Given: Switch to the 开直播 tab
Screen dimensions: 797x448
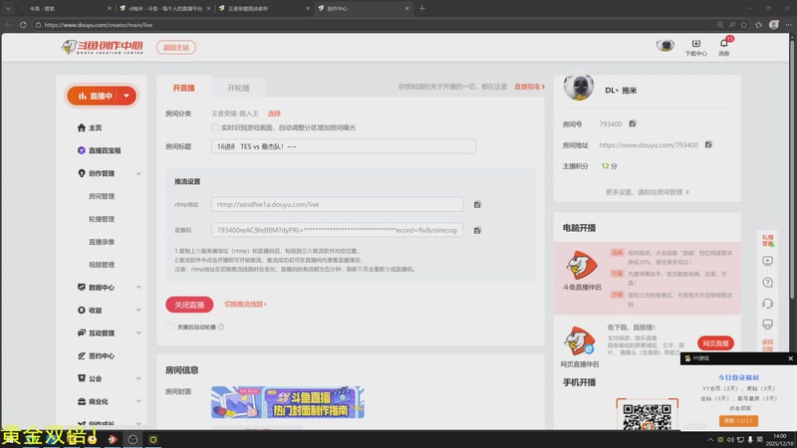Looking at the screenshot, I should (183, 88).
